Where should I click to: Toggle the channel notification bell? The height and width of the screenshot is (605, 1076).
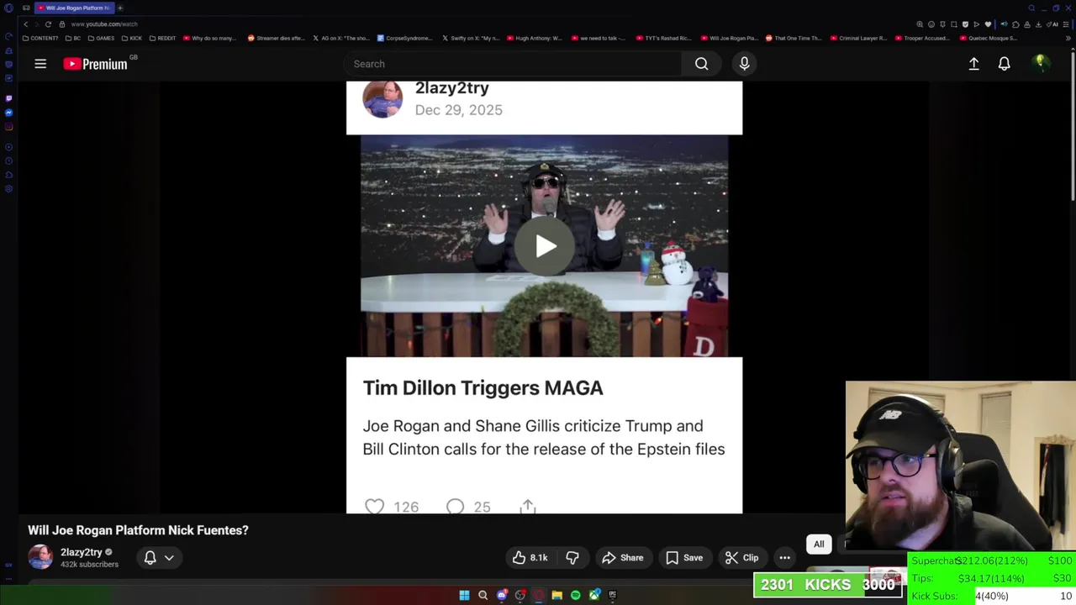coord(150,557)
